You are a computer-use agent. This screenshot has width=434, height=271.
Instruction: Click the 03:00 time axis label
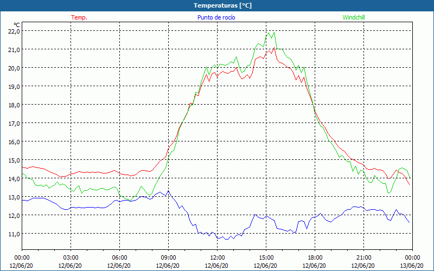(71, 258)
